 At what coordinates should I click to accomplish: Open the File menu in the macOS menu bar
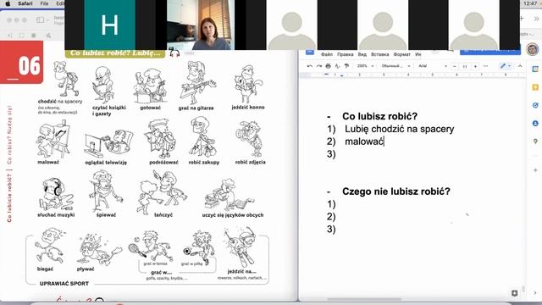click(x=44, y=3)
